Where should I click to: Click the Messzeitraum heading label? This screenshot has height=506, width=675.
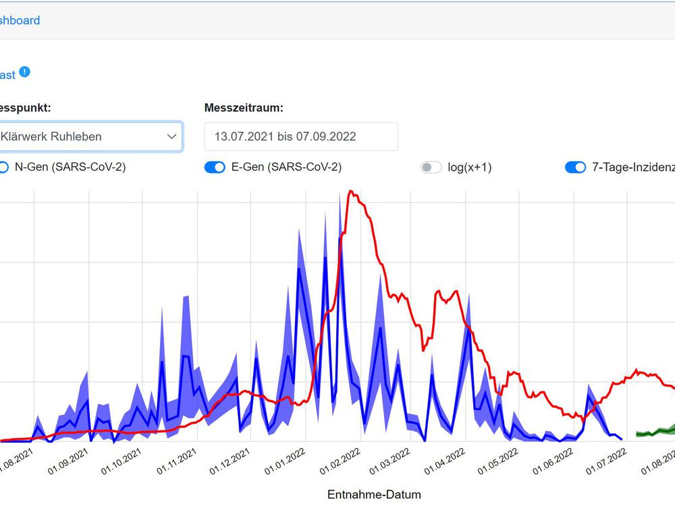(243, 108)
